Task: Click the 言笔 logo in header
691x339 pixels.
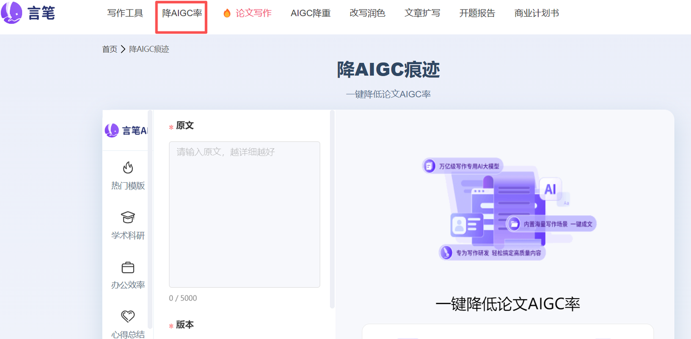Action: pos(28,13)
